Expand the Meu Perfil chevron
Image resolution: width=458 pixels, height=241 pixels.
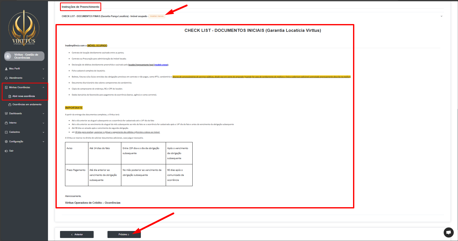tap(43, 69)
